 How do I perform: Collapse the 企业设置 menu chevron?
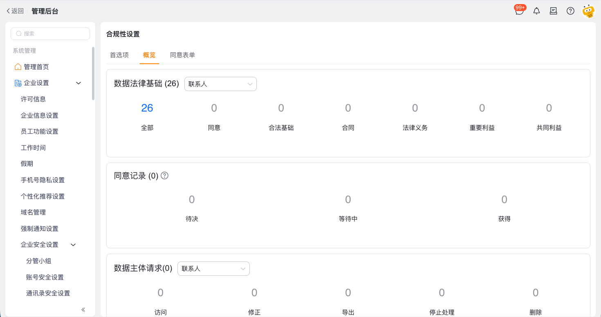pyautogui.click(x=79, y=83)
